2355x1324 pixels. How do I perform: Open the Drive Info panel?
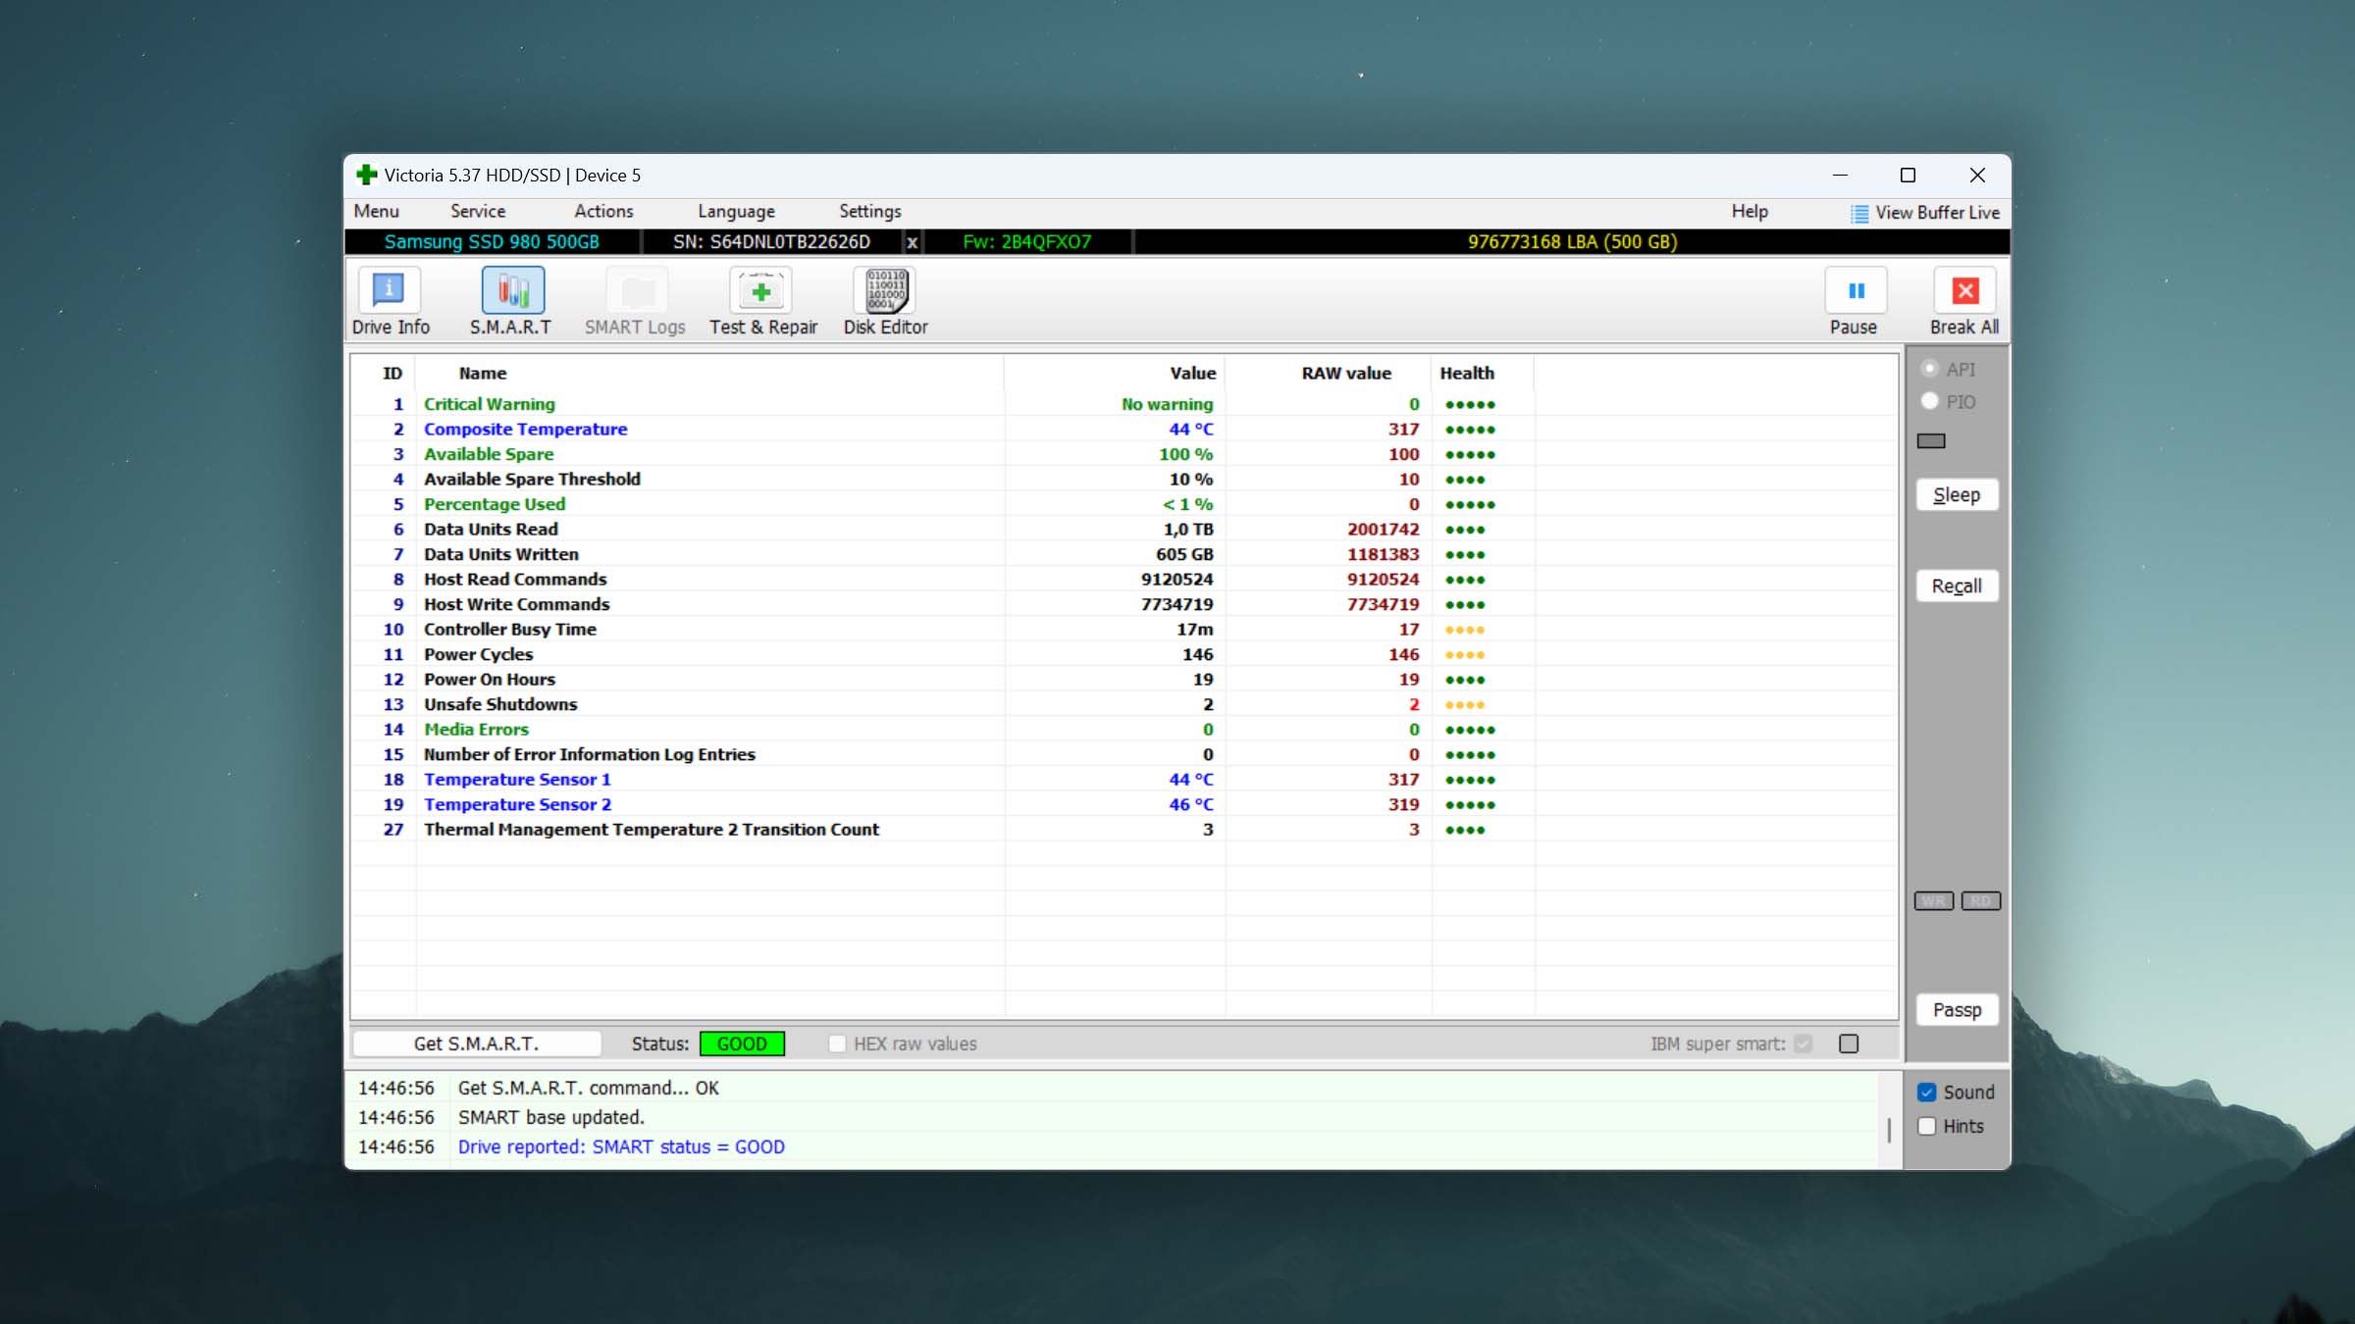(x=390, y=291)
